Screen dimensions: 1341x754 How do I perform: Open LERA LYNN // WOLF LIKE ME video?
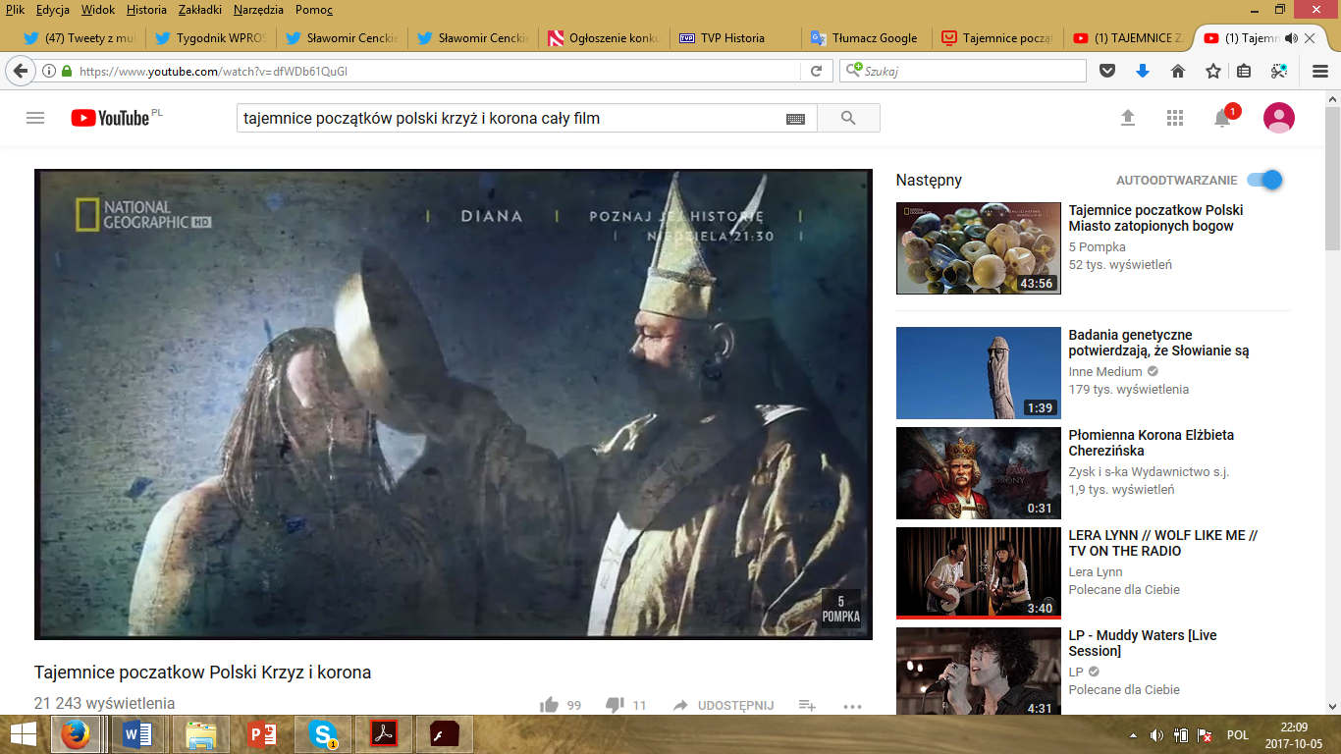(x=1162, y=543)
